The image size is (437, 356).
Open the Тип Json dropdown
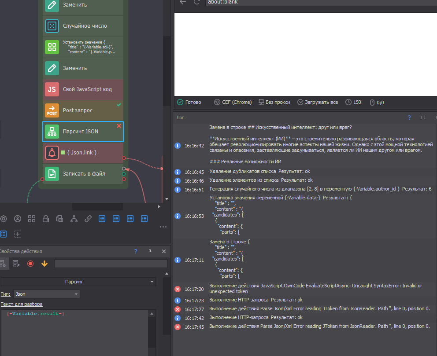click(x=47, y=294)
